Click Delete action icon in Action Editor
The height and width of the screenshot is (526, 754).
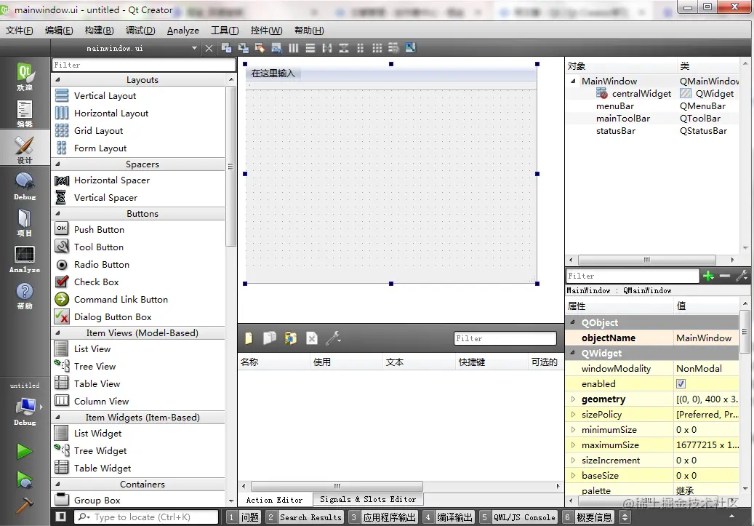312,338
